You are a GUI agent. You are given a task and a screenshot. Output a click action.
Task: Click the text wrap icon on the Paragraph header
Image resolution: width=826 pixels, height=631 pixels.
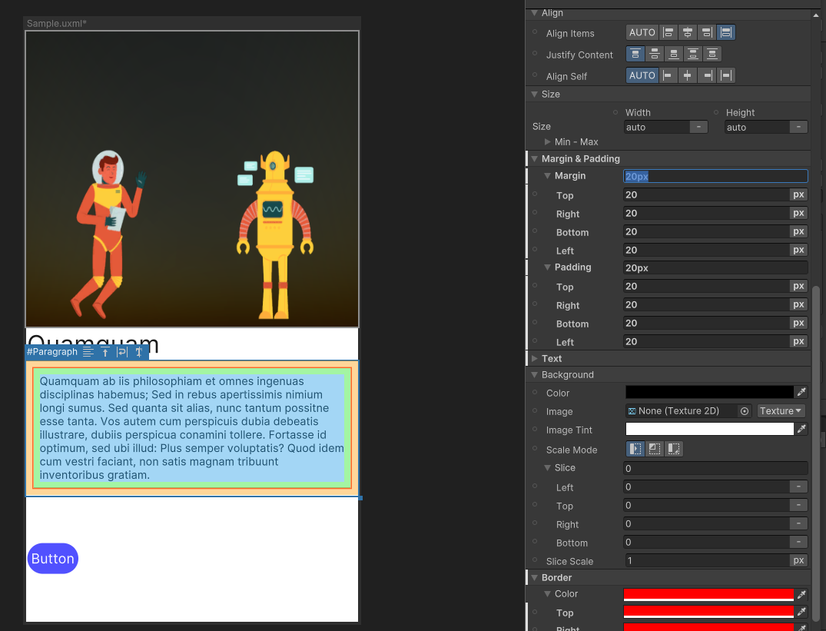[122, 352]
